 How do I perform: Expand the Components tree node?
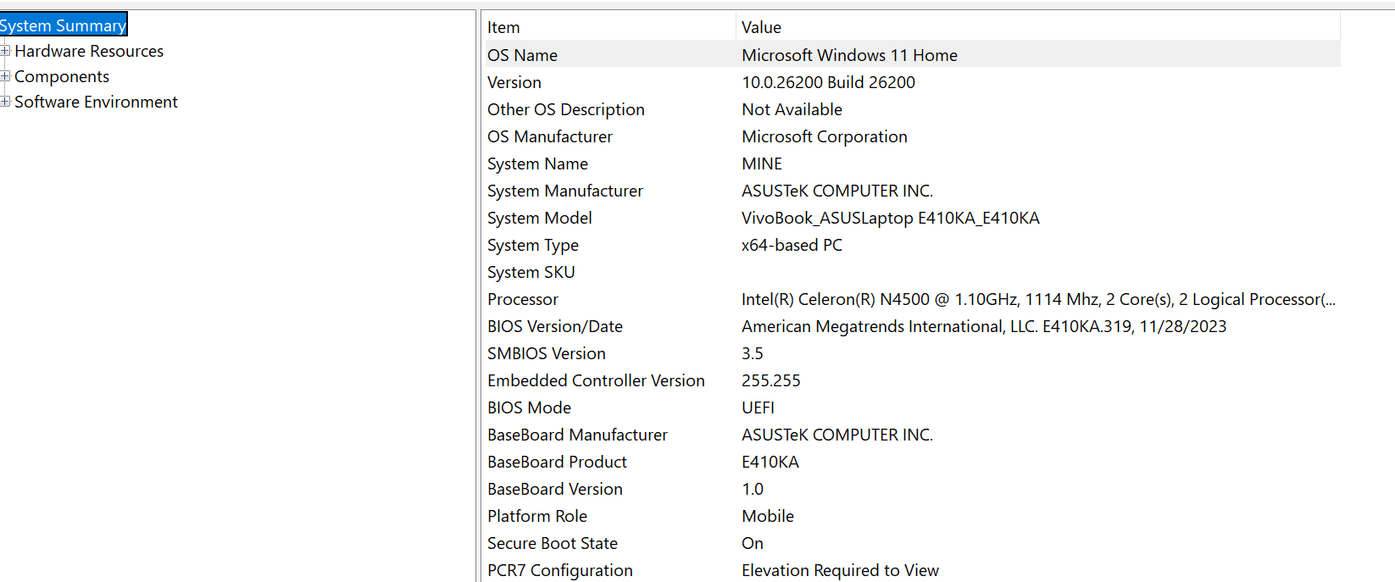(x=5, y=76)
